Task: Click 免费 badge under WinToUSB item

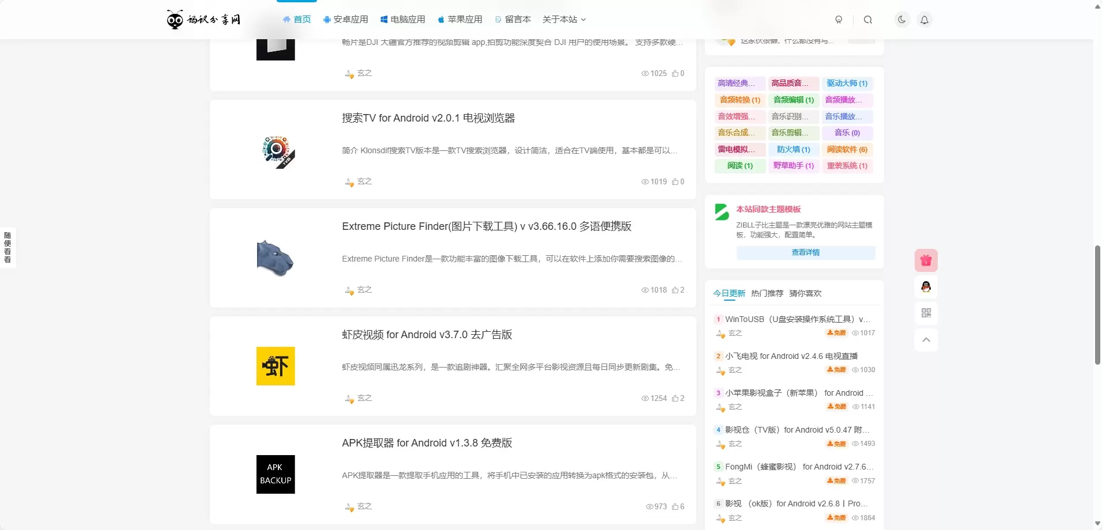Action: 837,333
